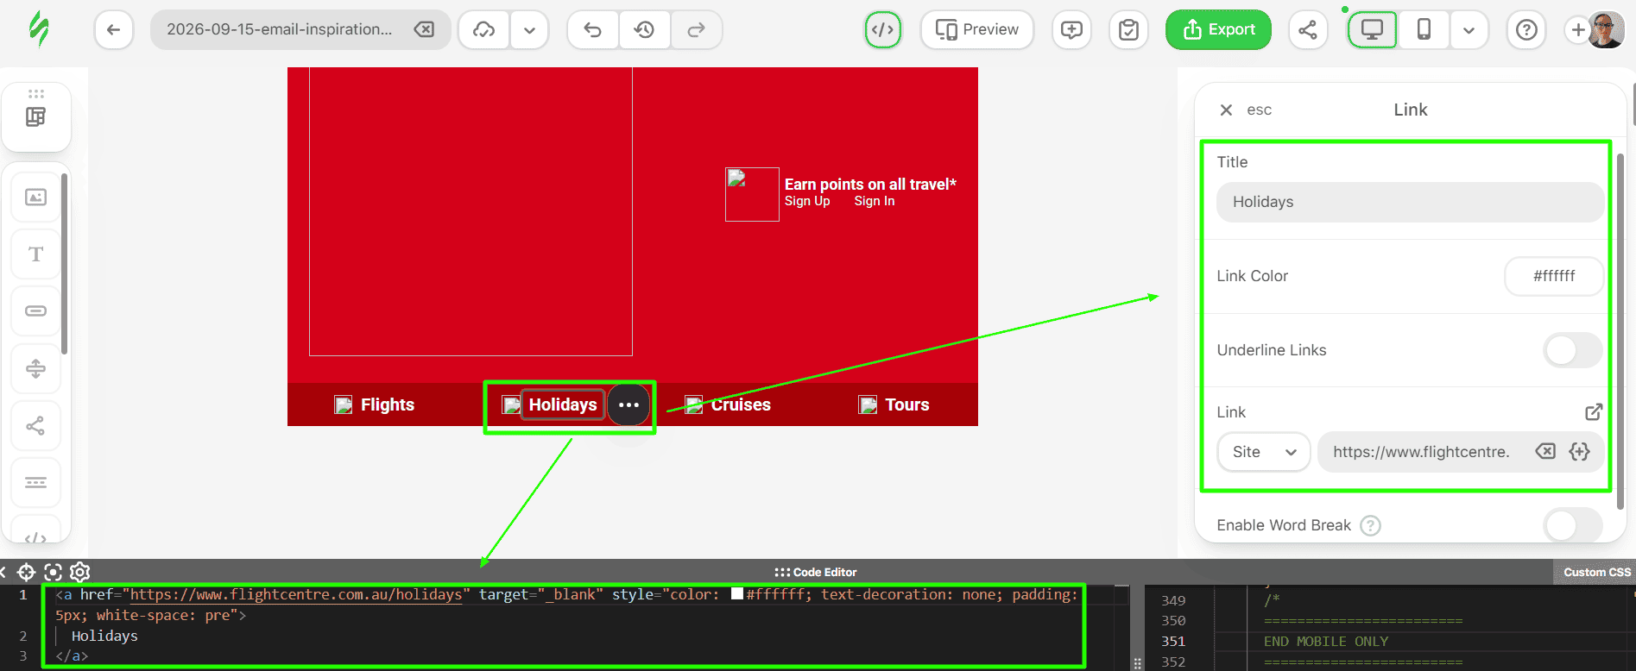
Task: Open the user profile avatar
Action: (x=1607, y=29)
